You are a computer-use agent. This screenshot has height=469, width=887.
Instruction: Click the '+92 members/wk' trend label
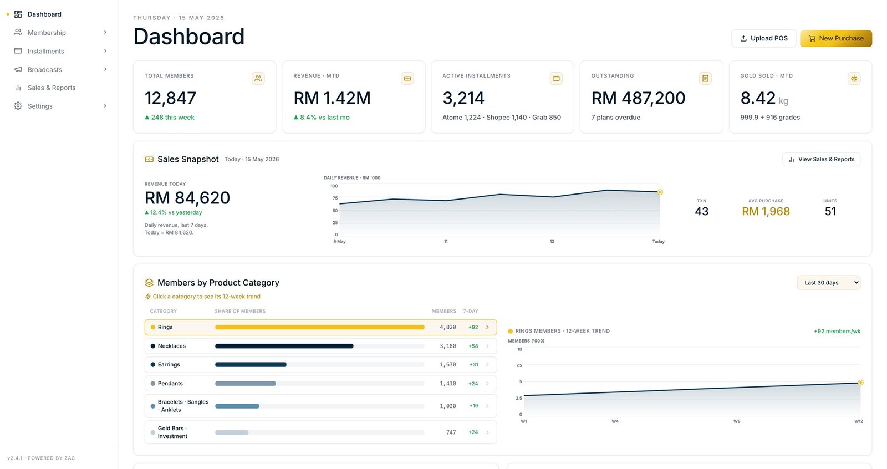coord(837,331)
